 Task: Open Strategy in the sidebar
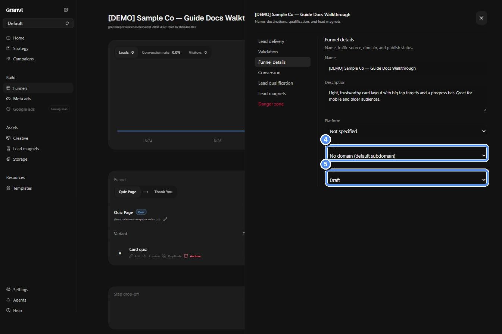38,48
